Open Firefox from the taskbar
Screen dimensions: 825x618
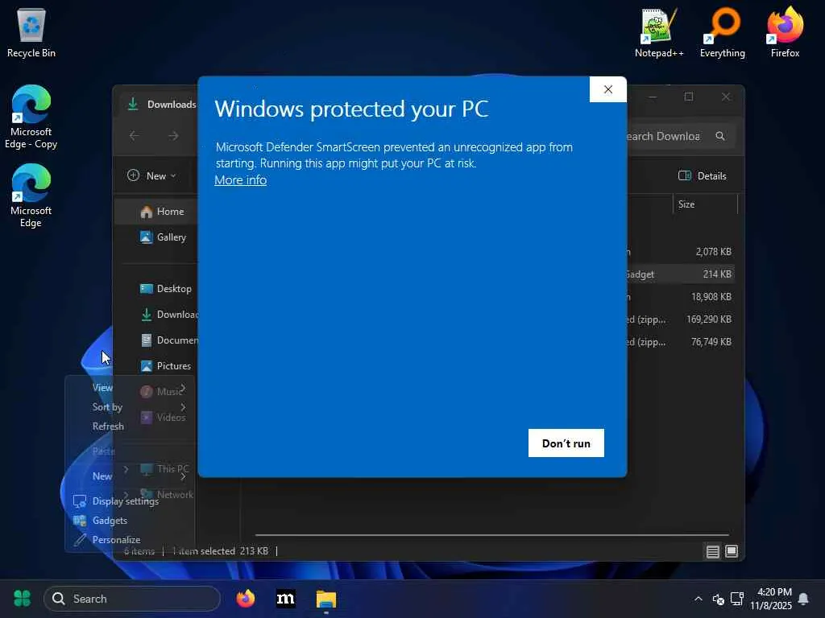click(x=245, y=599)
